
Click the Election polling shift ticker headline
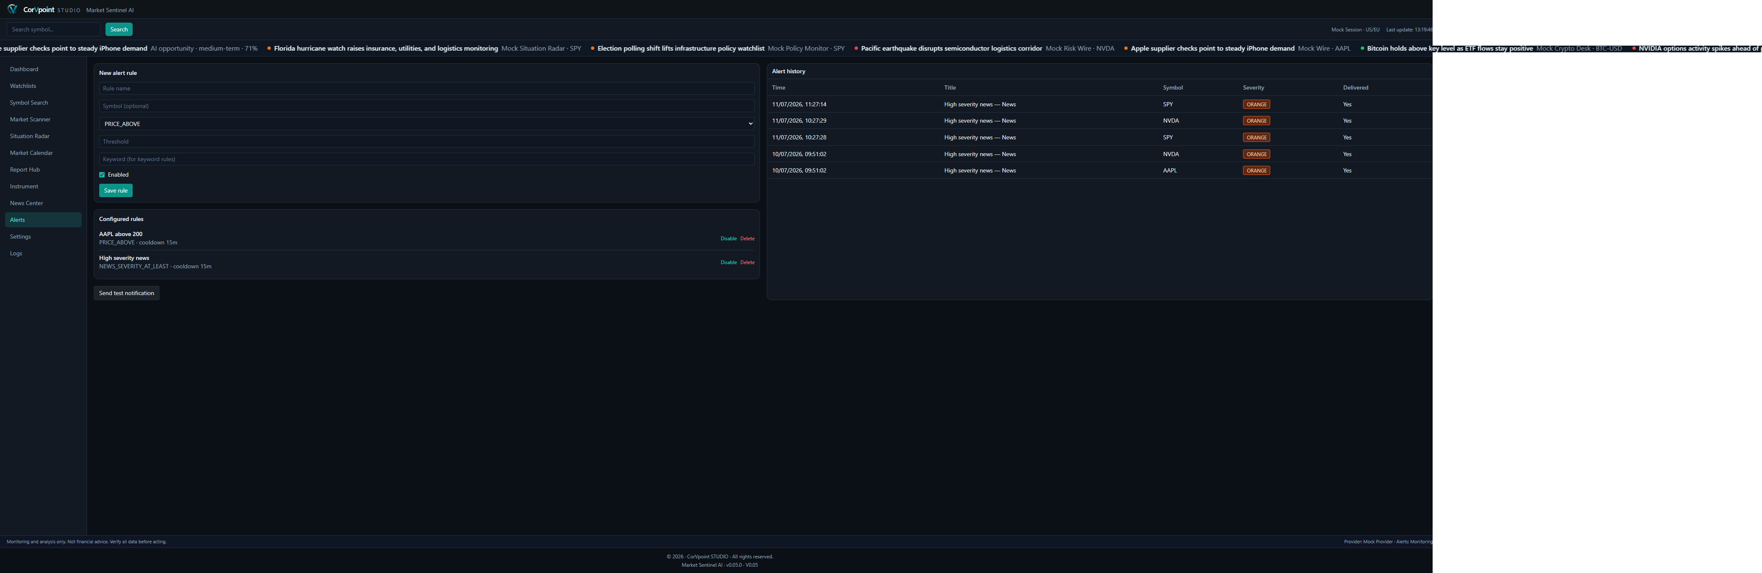tap(681, 49)
